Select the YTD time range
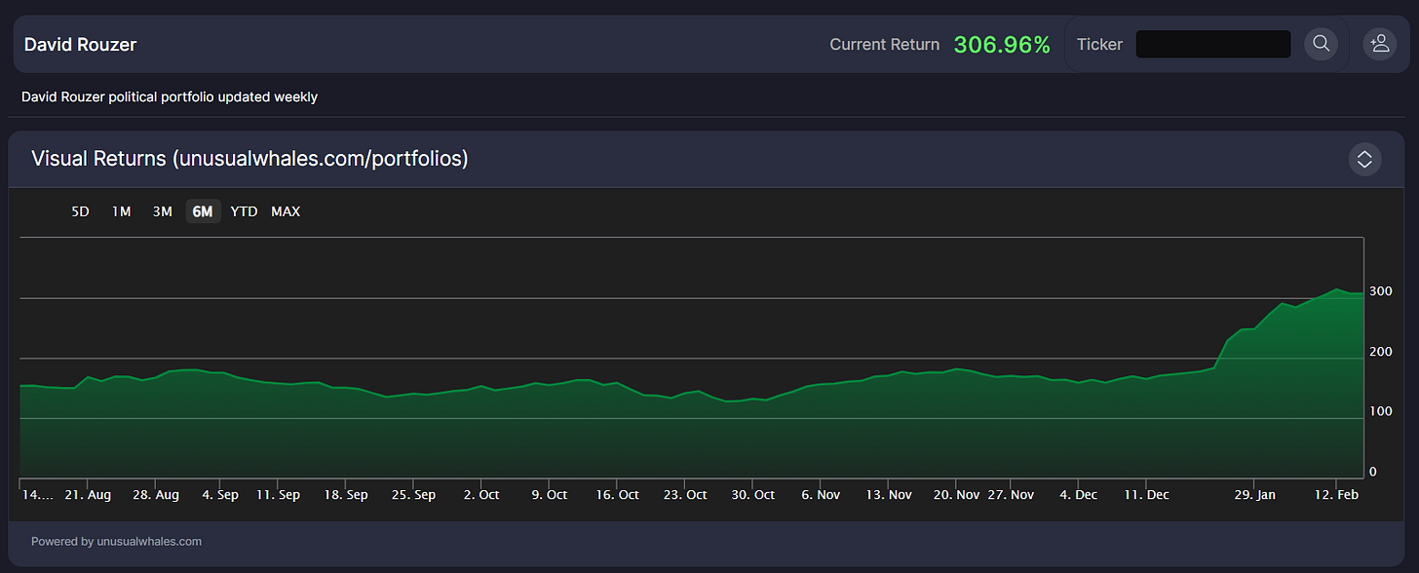 click(244, 211)
